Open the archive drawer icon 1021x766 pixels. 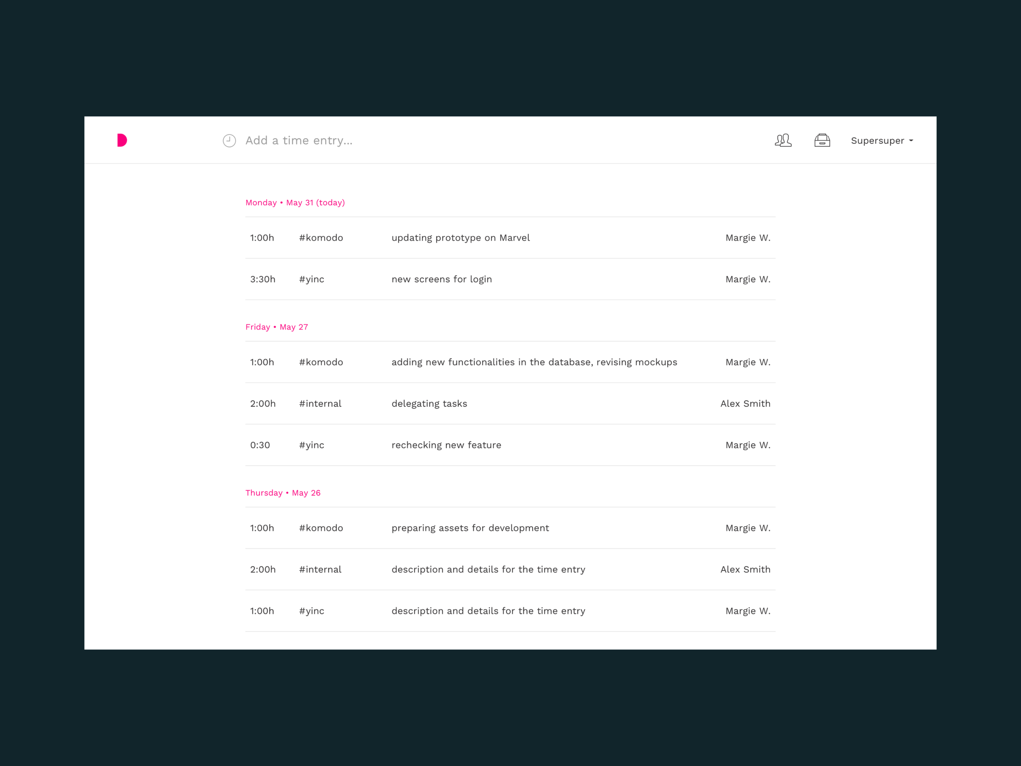tap(822, 141)
